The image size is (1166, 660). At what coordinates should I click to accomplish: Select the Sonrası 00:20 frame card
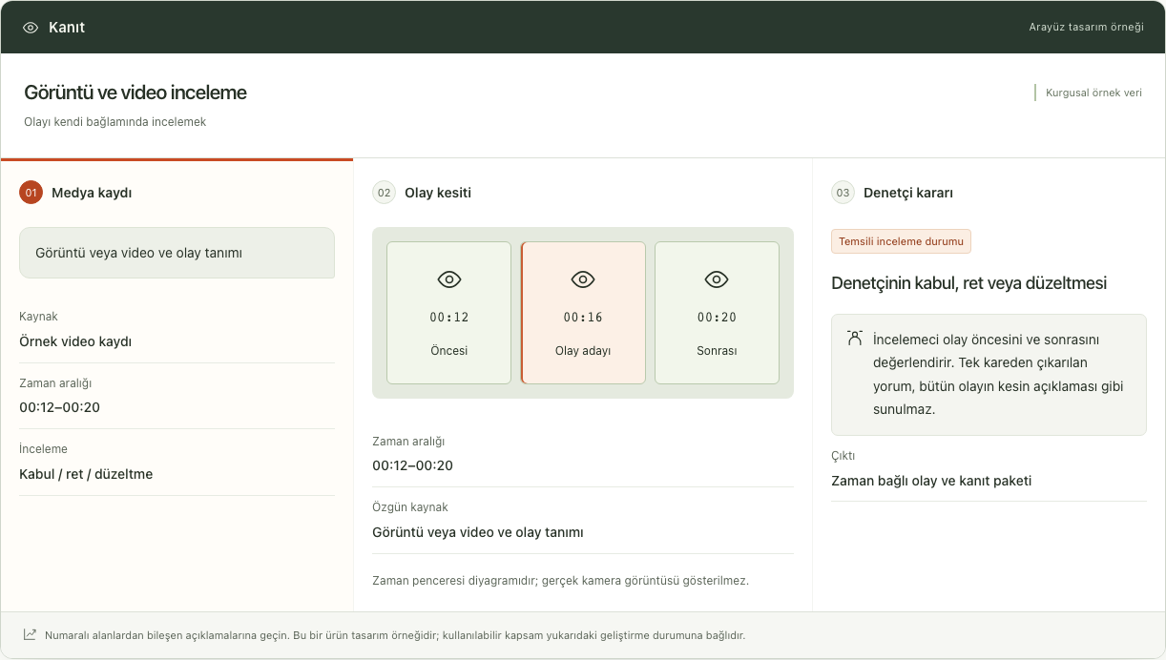[x=717, y=313]
